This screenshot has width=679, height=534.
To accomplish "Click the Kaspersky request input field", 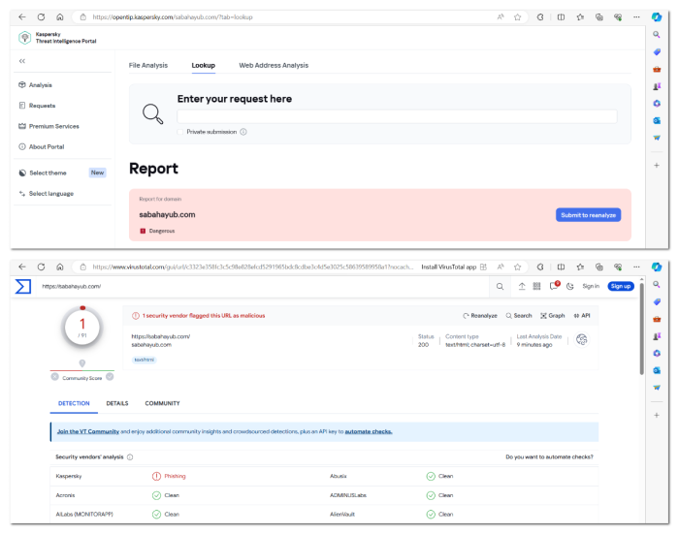I will pyautogui.click(x=396, y=116).
